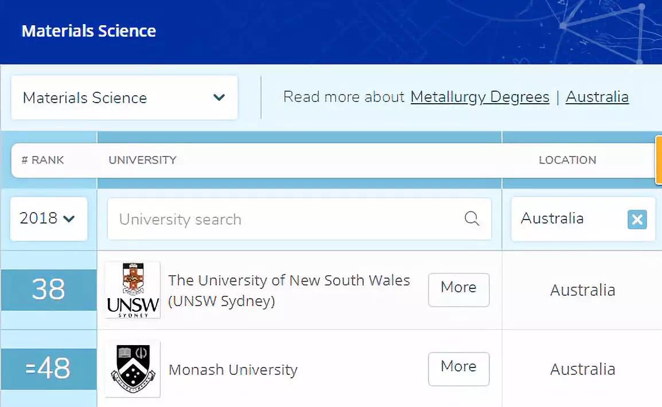Clear the Australia filter with the X icon
Image resolution: width=662 pixels, height=407 pixels.
[x=637, y=220]
